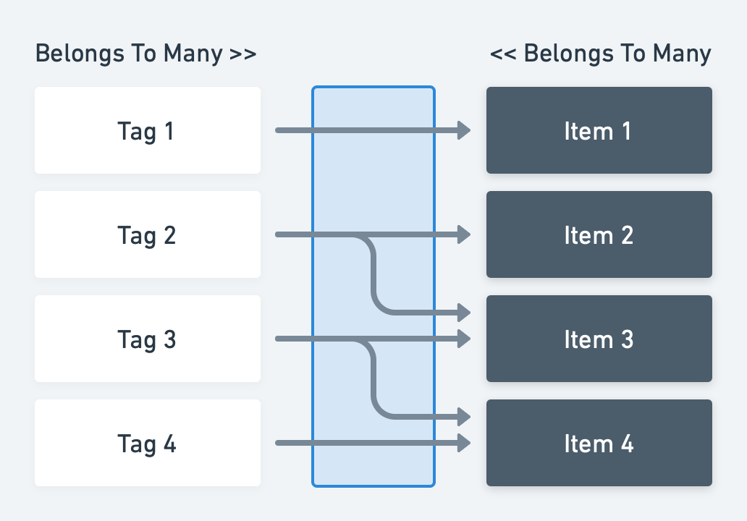Click the left 'Belongs To Many >>' heading
The width and height of the screenshot is (747, 521).
tap(145, 54)
